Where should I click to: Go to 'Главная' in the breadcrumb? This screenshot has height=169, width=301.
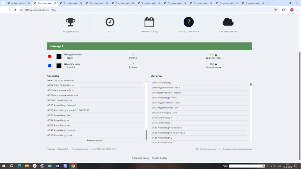pos(51,149)
